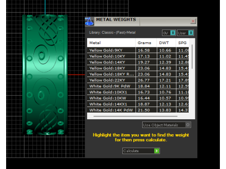Select the White Gold:14K PdW row
Screen dimensions: 226x169
click(x=138, y=110)
